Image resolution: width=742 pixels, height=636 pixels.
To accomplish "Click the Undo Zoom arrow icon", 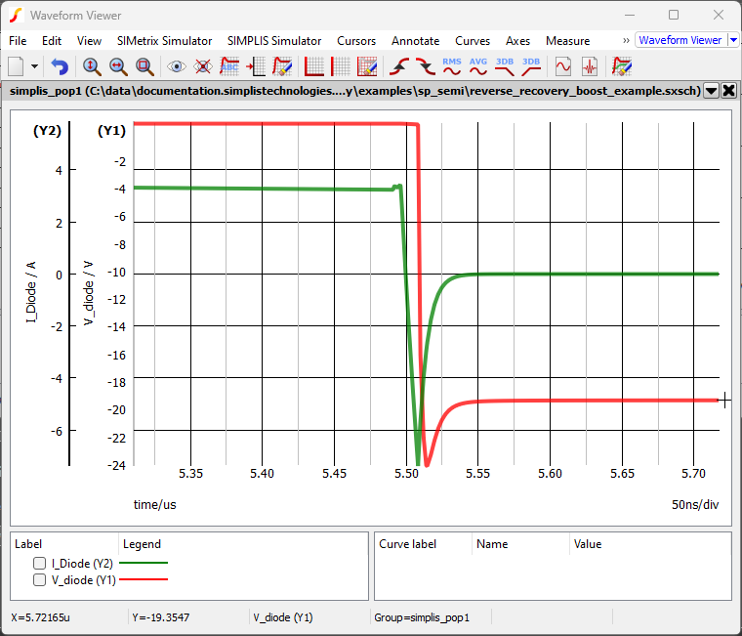I will click(x=61, y=66).
